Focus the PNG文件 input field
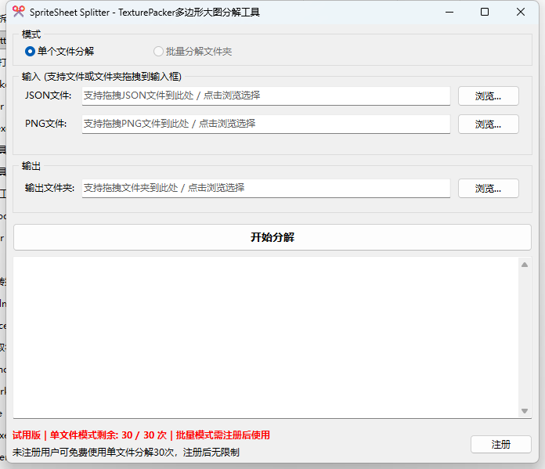The height and width of the screenshot is (469, 545). [x=266, y=124]
